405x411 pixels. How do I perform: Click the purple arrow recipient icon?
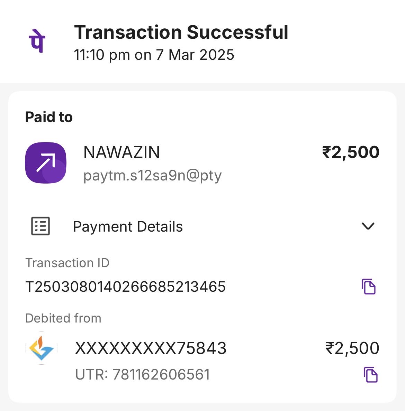coord(46,162)
